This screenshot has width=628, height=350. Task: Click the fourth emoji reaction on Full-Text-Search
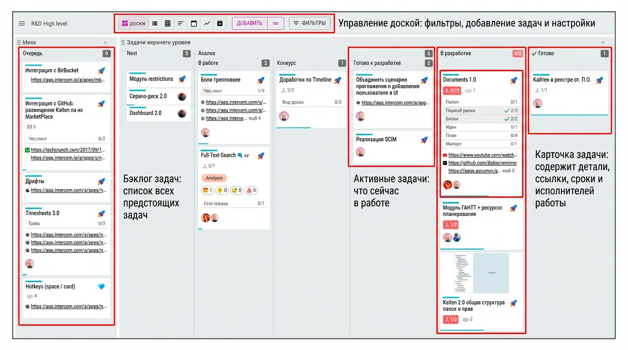pos(251,190)
